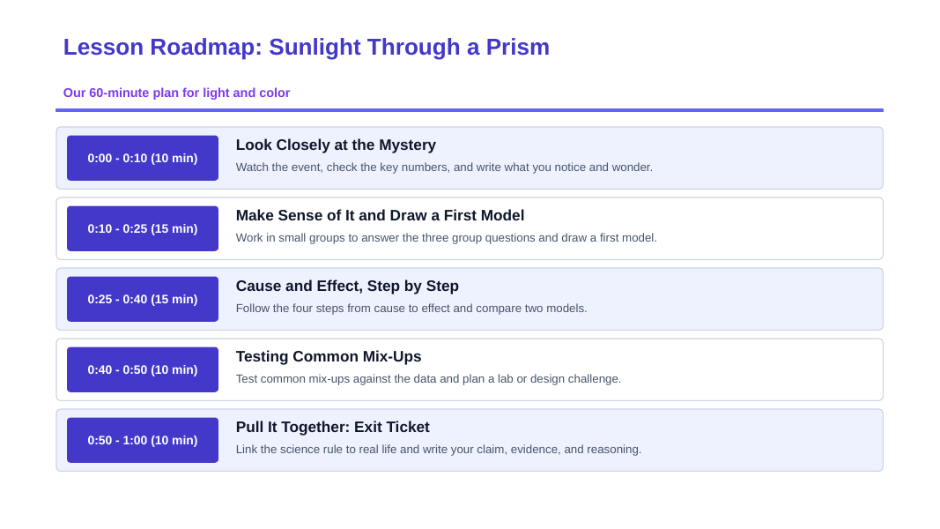Click the 0:40 - 0:50 (10 min) time badge
The height and width of the screenshot is (529, 940).
tap(143, 369)
